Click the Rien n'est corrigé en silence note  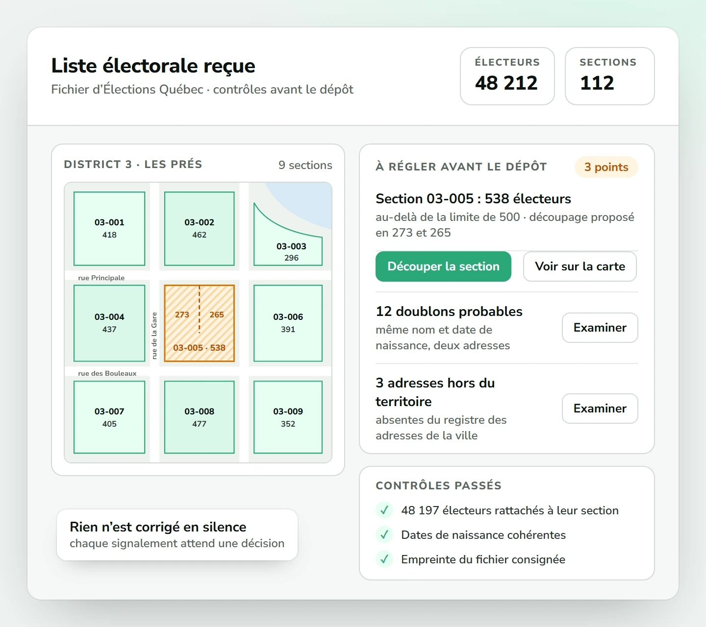(177, 535)
